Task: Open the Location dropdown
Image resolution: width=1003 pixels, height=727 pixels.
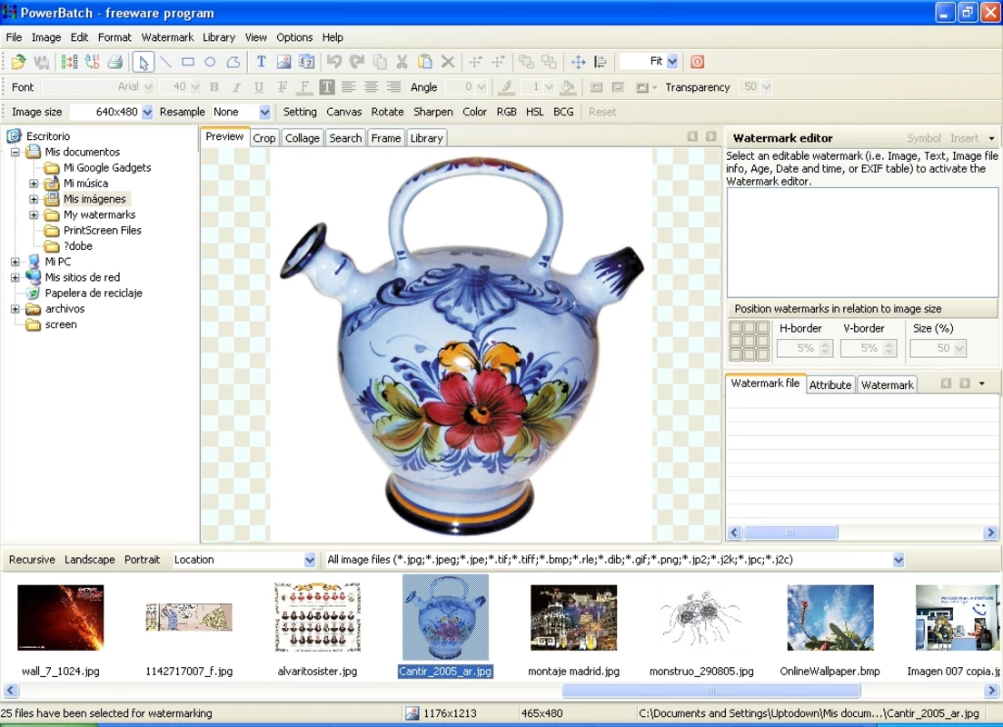Action: (310, 560)
